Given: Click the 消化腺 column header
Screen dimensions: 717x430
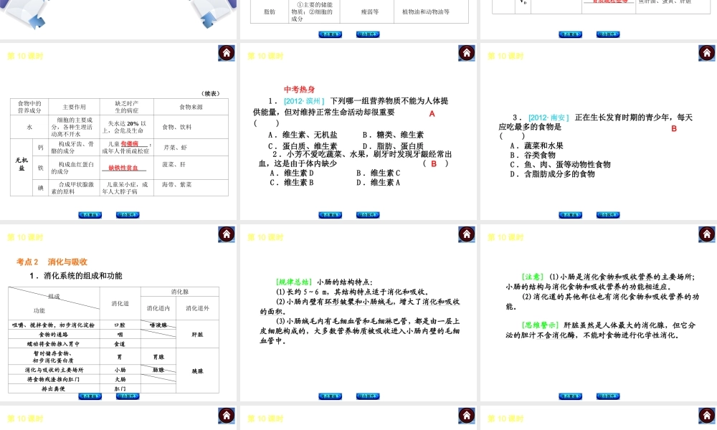Looking at the screenshot, I should click(180, 292).
